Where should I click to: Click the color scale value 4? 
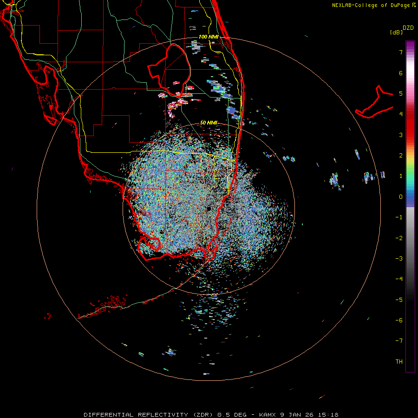pyautogui.click(x=401, y=114)
